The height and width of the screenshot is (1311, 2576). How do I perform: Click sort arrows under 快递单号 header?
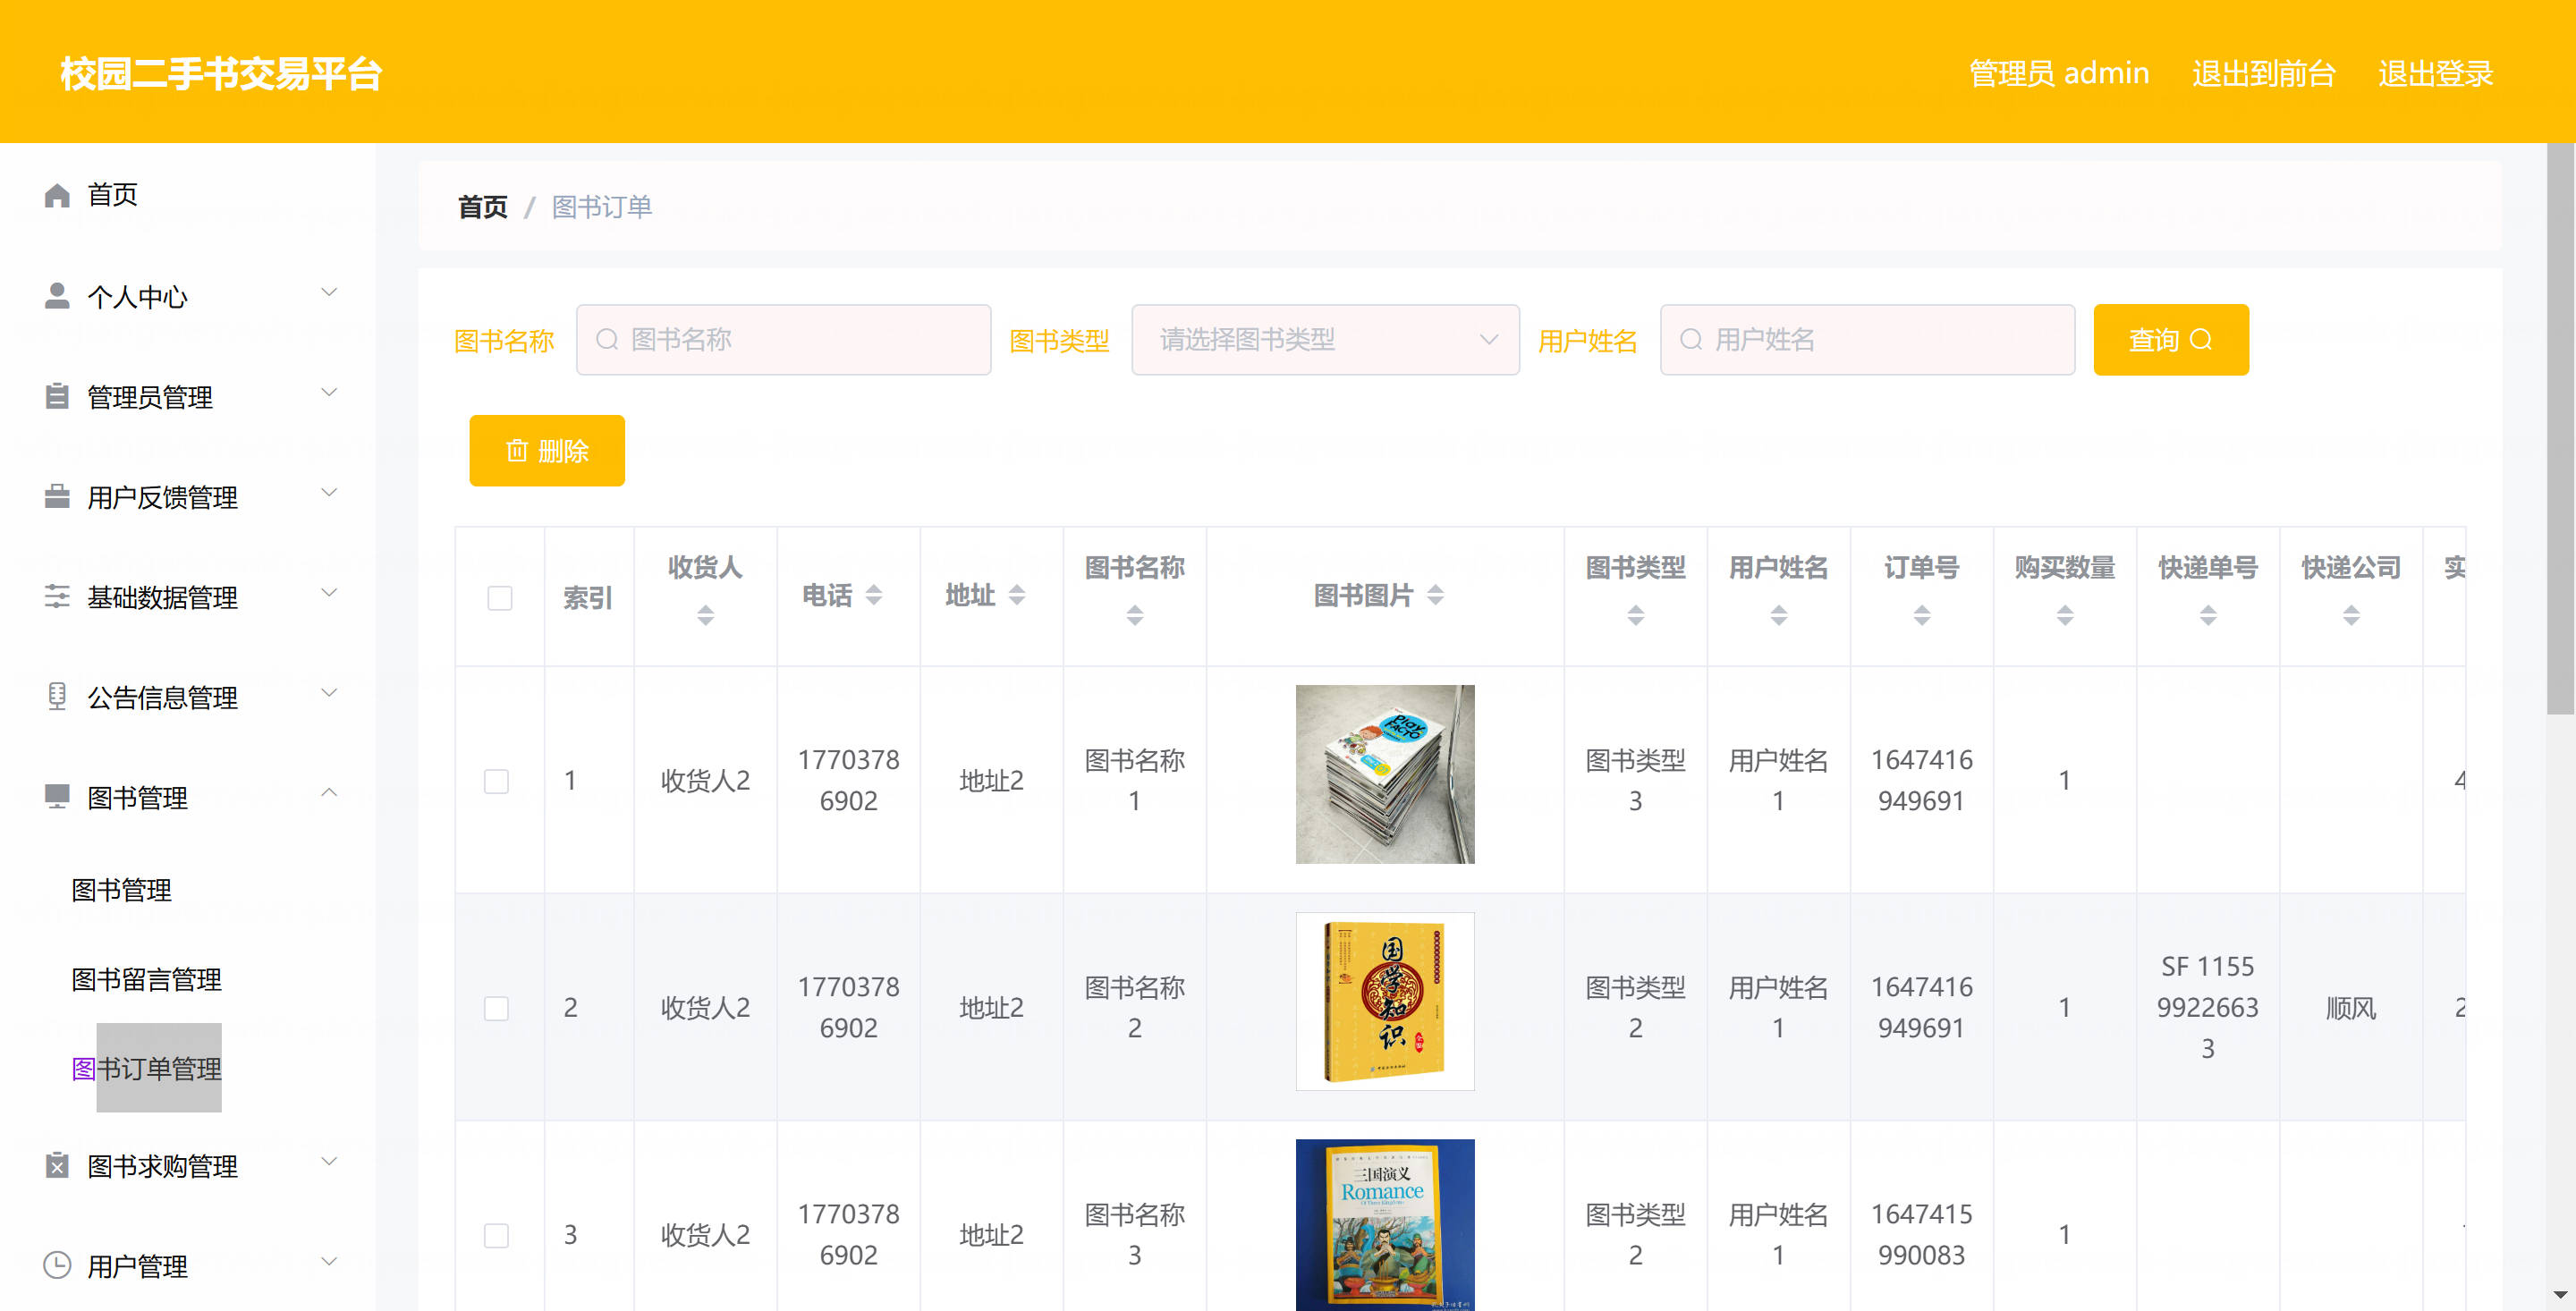tap(2207, 615)
